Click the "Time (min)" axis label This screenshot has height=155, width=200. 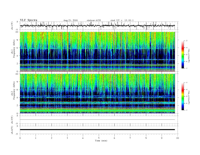click(x=101, y=141)
